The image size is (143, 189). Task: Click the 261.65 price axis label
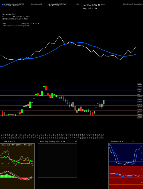pyautogui.click(x=139, y=109)
